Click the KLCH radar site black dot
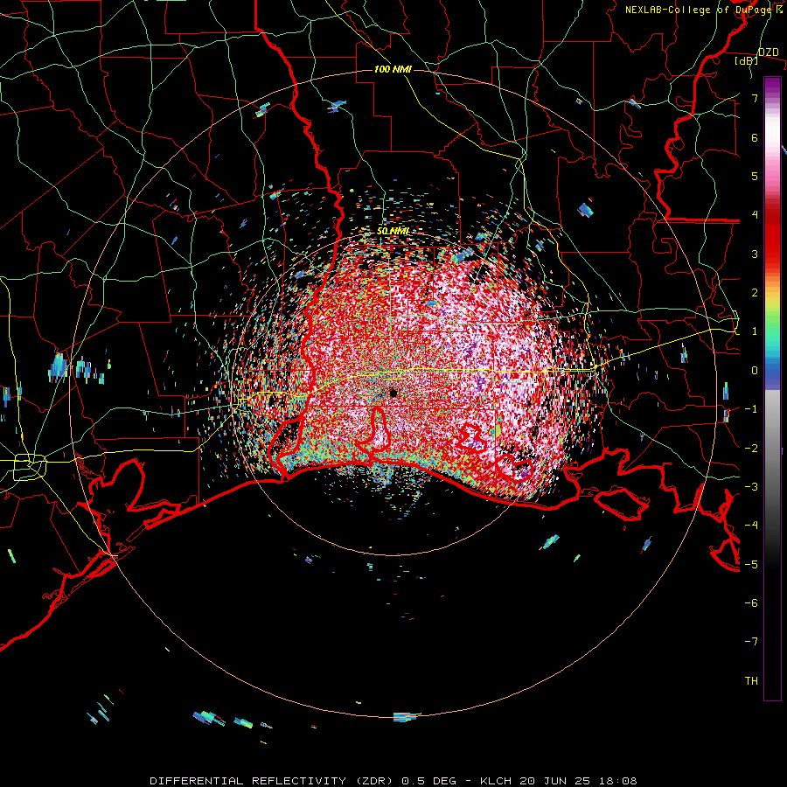The image size is (787, 787). pos(393,393)
